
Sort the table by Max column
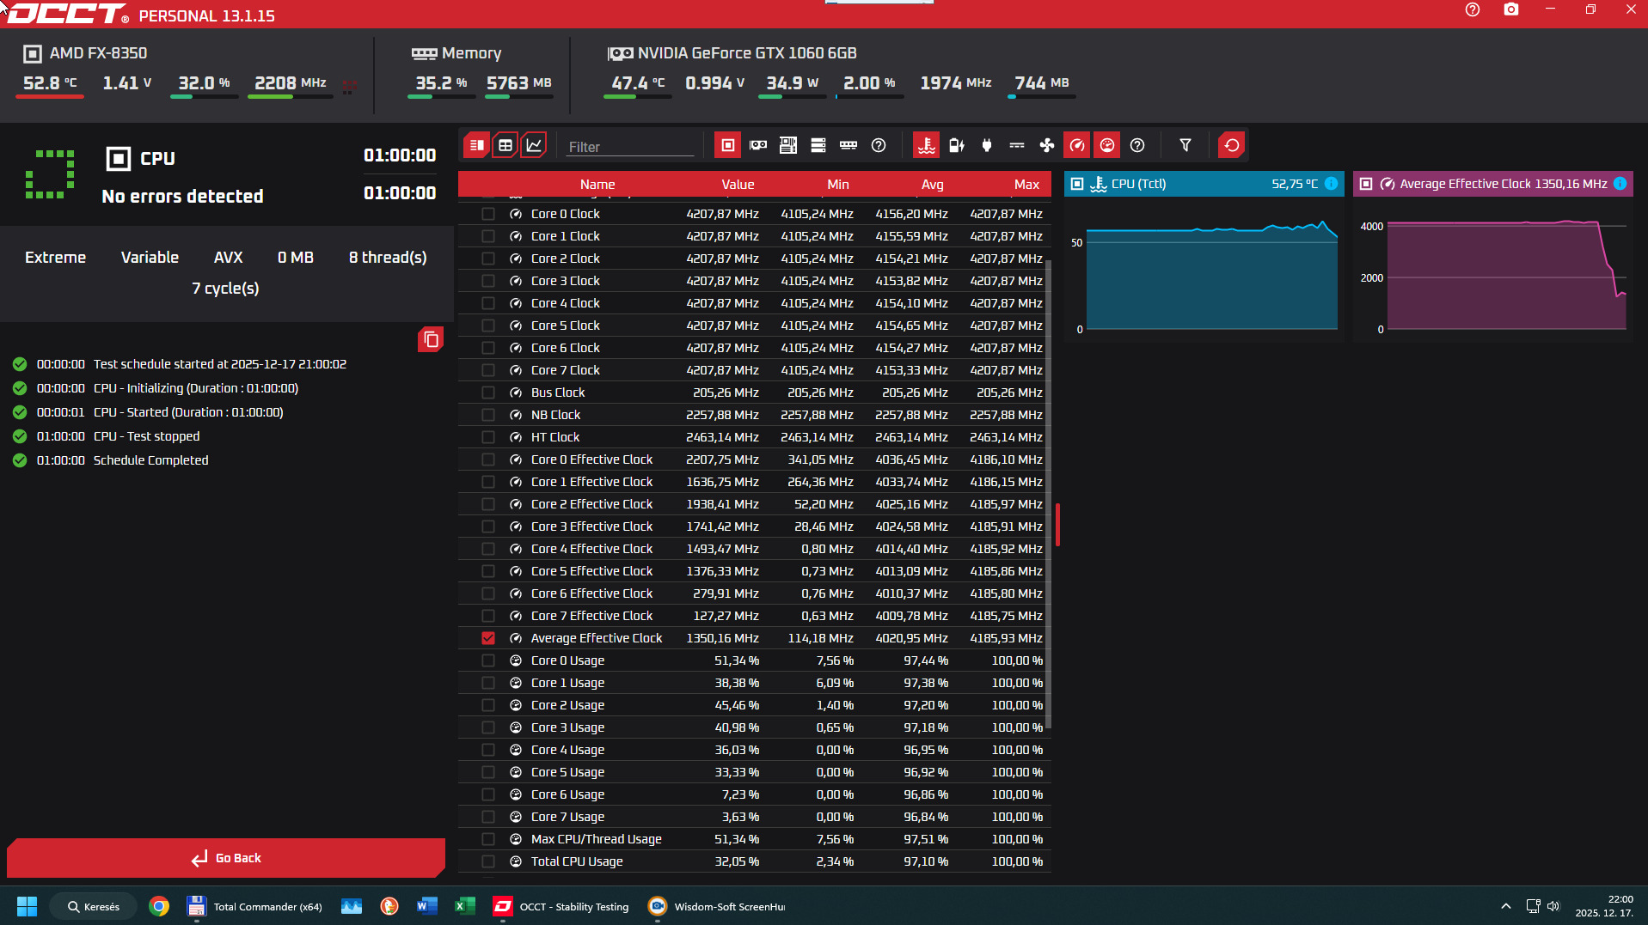pos(1026,185)
